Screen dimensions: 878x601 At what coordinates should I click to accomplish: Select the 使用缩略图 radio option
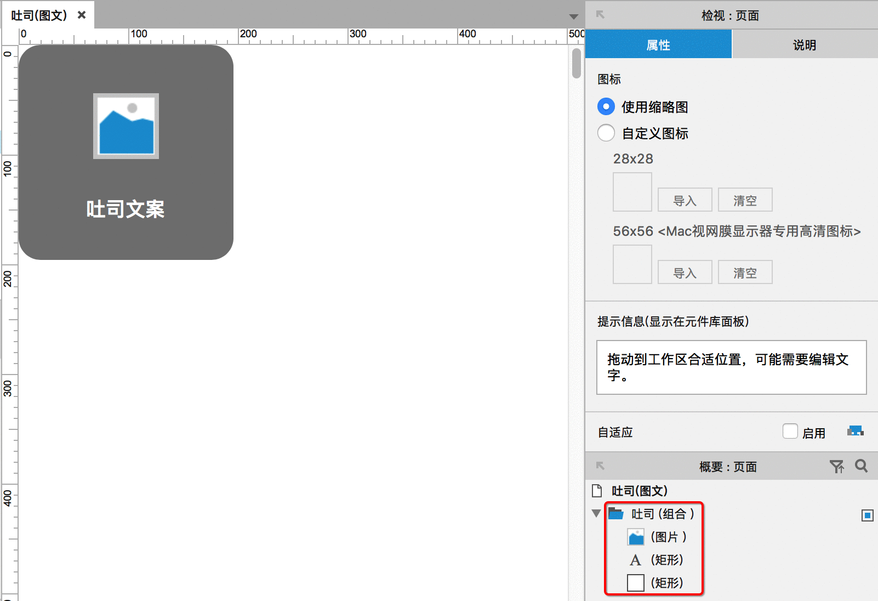click(x=606, y=106)
